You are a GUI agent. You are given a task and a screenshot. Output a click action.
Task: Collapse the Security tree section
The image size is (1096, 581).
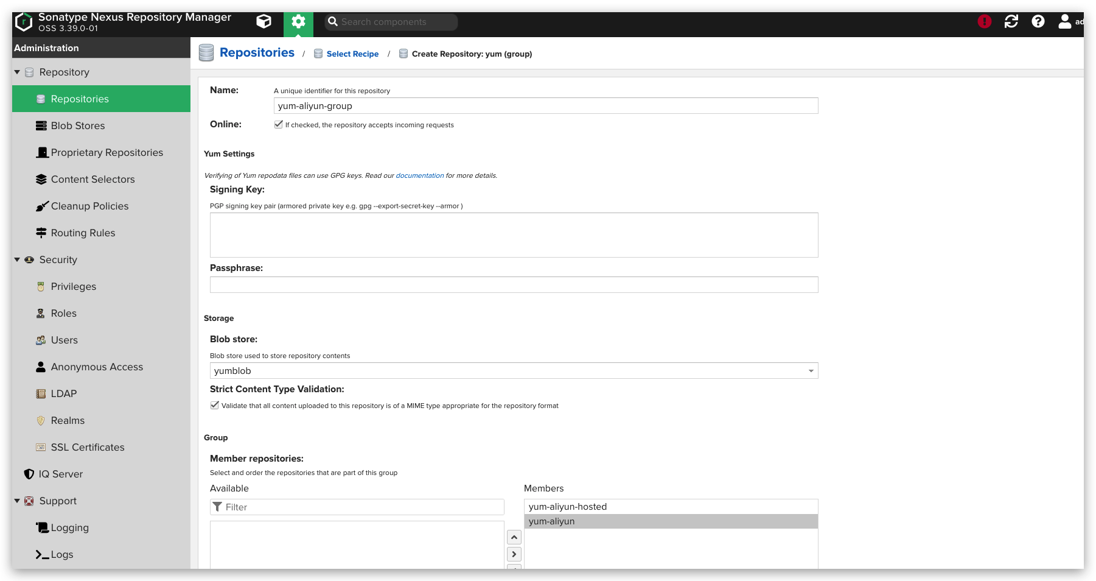click(x=17, y=259)
